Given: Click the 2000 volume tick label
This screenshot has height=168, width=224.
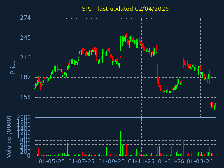Looking at the screenshot, I should pyautogui.click(x=24, y=117).
